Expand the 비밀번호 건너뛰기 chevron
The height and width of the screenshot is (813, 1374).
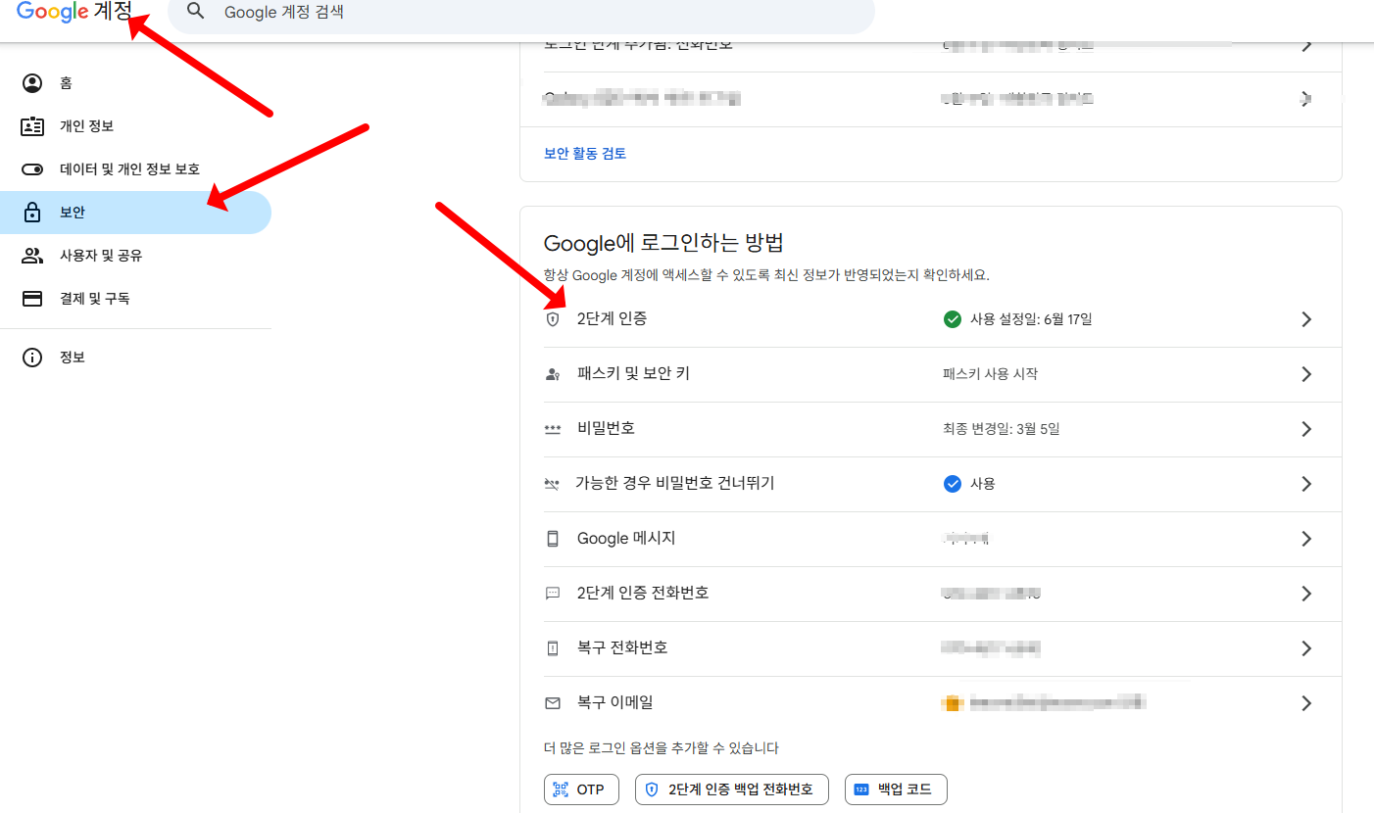click(x=1305, y=484)
